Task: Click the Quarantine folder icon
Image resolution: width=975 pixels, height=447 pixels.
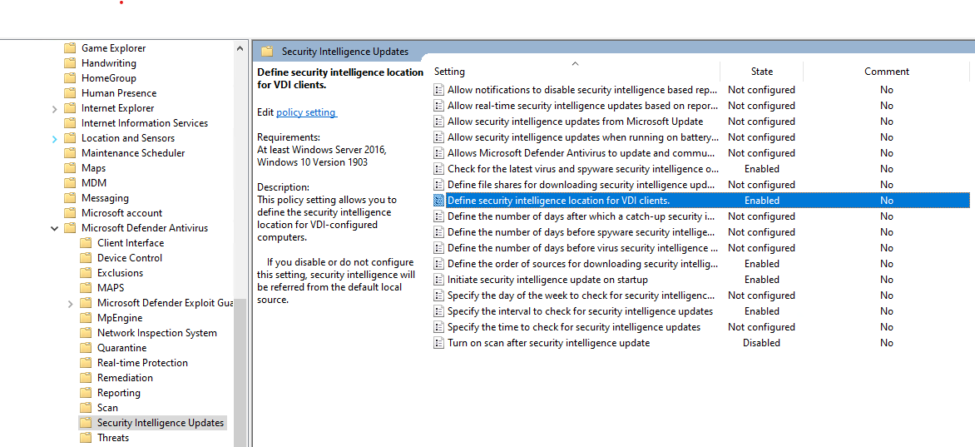Action: (x=86, y=347)
